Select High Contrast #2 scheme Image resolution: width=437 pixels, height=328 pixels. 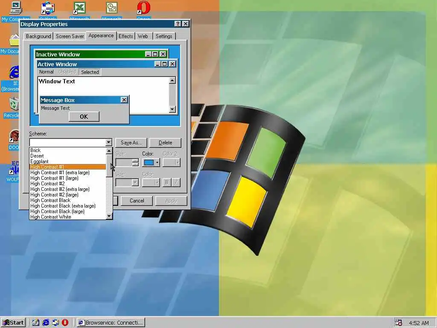[x=68, y=184]
